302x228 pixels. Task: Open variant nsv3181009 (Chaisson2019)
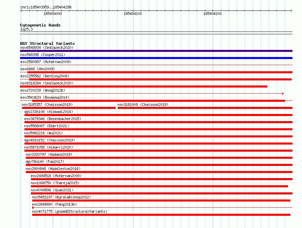[143, 104]
